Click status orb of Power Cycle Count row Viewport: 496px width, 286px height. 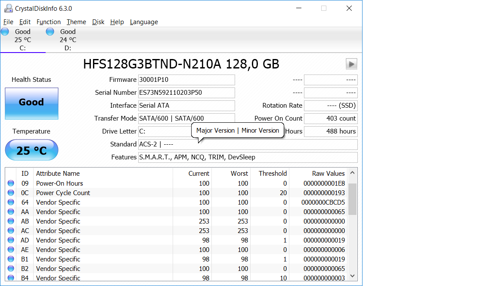point(11,193)
